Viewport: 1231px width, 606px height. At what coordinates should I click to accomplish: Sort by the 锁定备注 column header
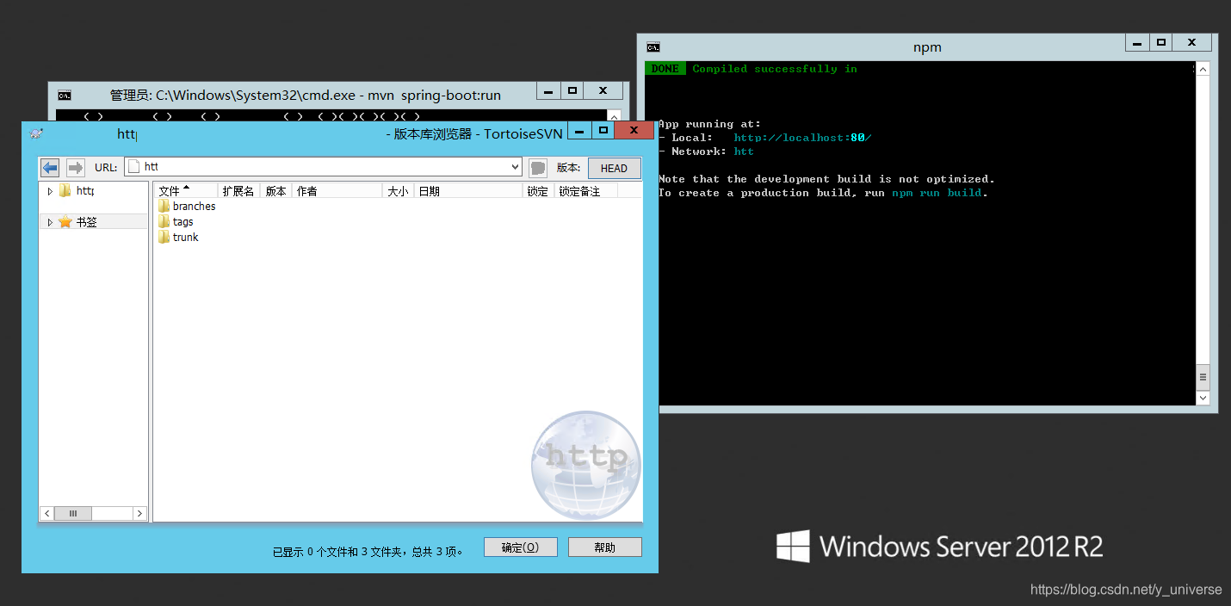point(585,191)
